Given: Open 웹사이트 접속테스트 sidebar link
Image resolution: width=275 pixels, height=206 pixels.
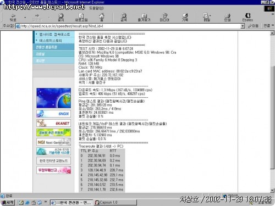Looking at the screenshot, I should pyautogui.click(x=54, y=34).
